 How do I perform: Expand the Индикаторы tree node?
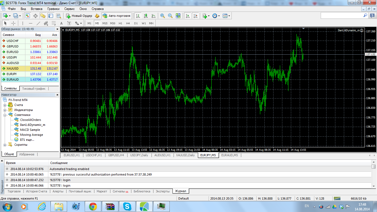click(5, 110)
